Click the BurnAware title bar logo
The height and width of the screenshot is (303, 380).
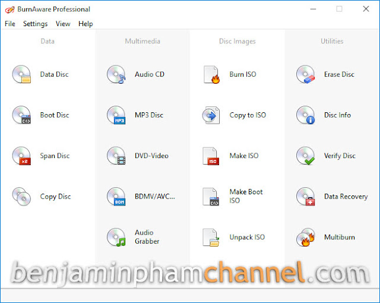pos(9,10)
